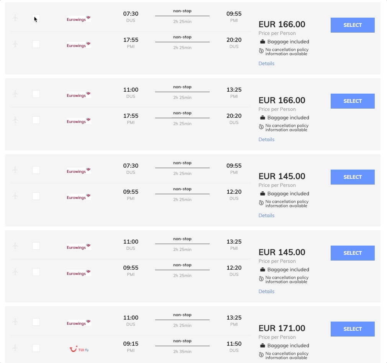Tick the checkbox for the 09:15 TUI fly flight

pos(36,348)
